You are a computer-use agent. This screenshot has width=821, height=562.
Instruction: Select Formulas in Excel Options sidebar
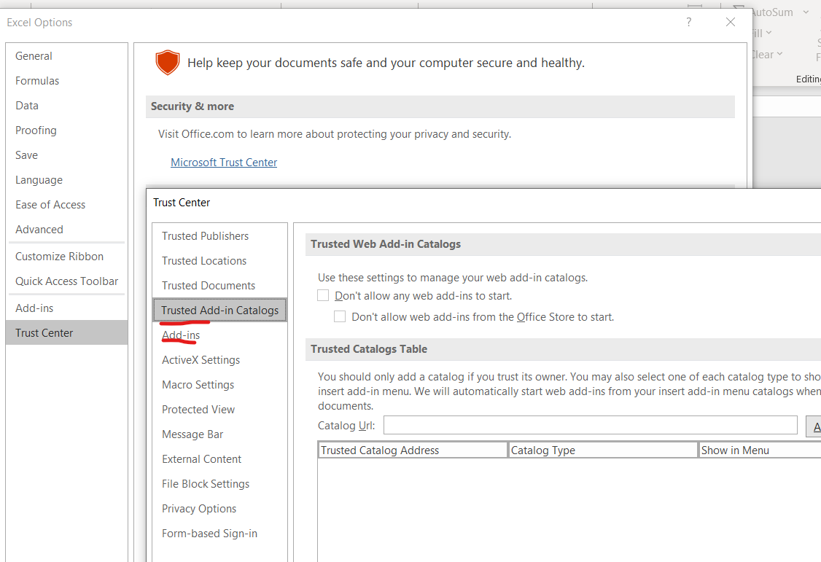pos(37,81)
